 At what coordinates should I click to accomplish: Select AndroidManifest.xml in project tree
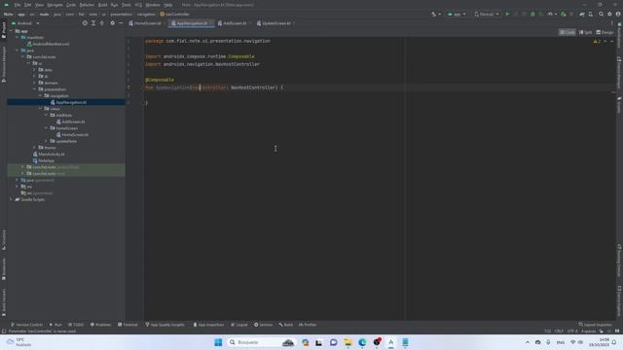click(x=48, y=44)
